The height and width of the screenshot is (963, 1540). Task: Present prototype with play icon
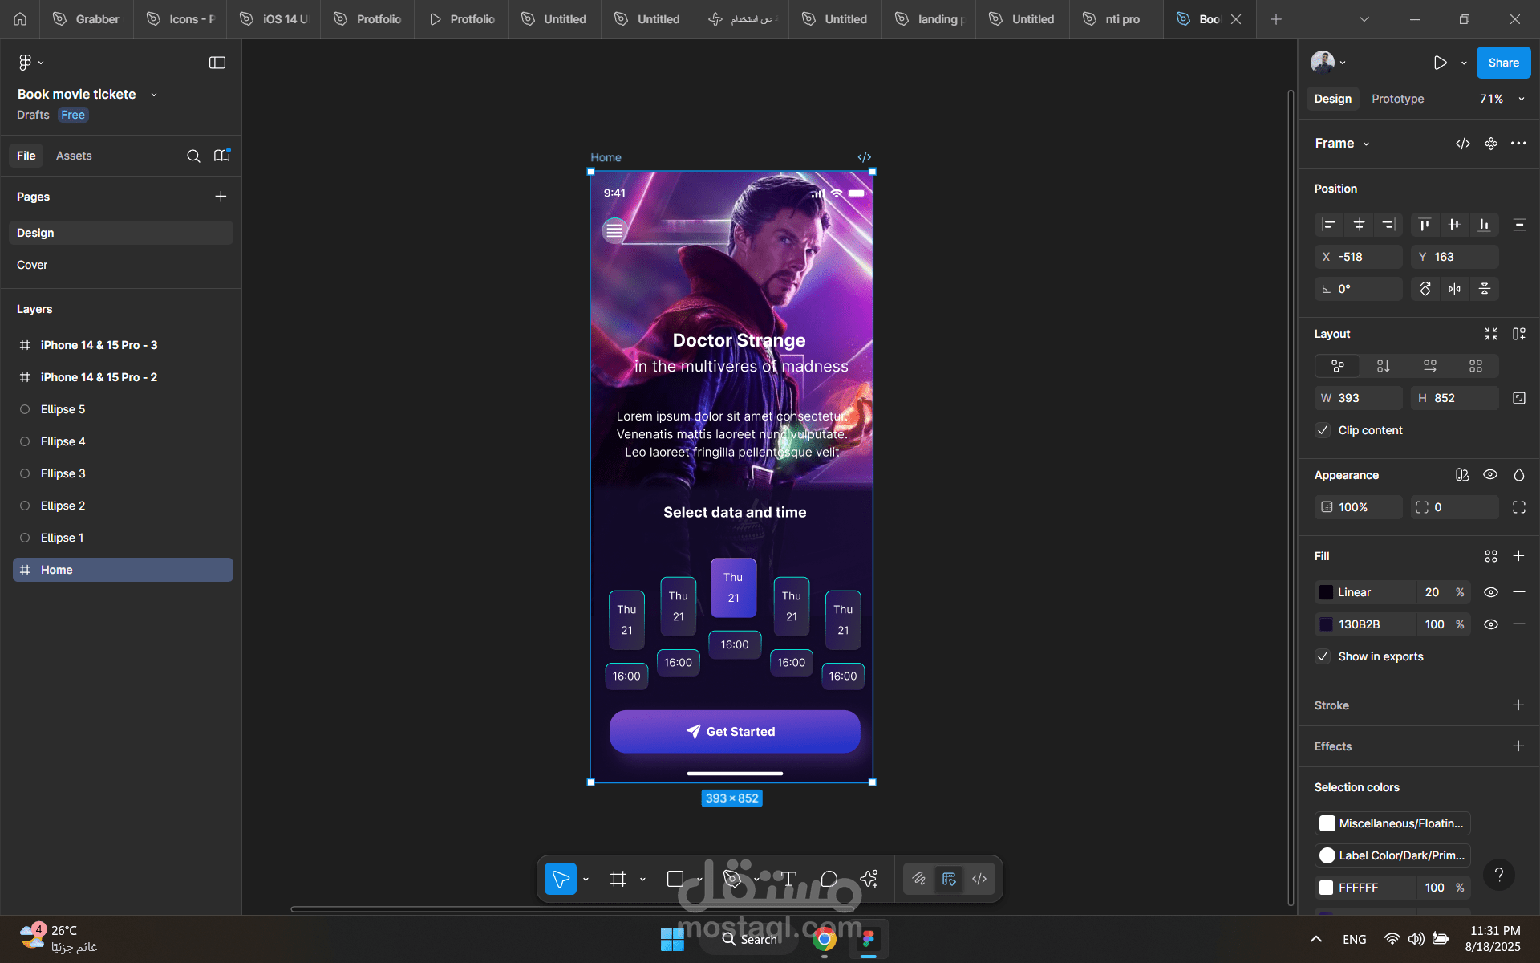pyautogui.click(x=1440, y=63)
